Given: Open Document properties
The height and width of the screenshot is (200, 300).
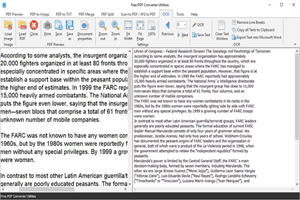Looking at the screenshot, I should (x=84, y=26).
